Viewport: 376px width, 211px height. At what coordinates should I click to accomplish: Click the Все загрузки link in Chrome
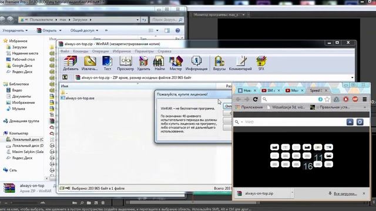click(x=345, y=193)
